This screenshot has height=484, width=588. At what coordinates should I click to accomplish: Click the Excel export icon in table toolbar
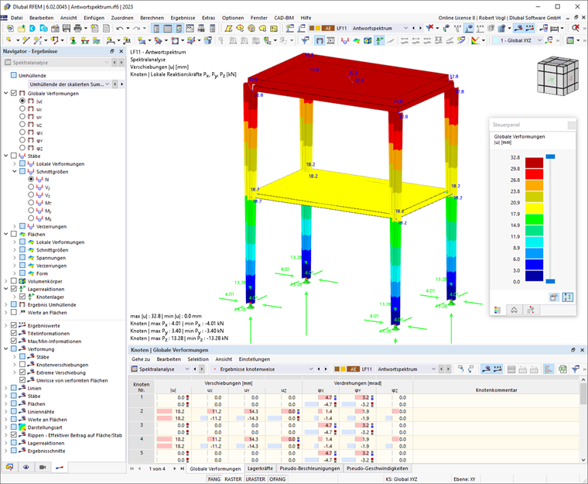pyautogui.click(x=562, y=369)
